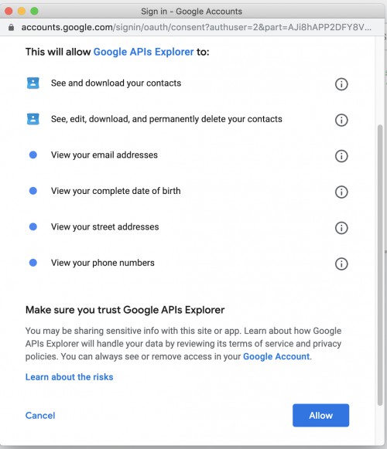Allow Google APIs Explorer access
Viewport: 387px width, 449px height.
[320, 415]
